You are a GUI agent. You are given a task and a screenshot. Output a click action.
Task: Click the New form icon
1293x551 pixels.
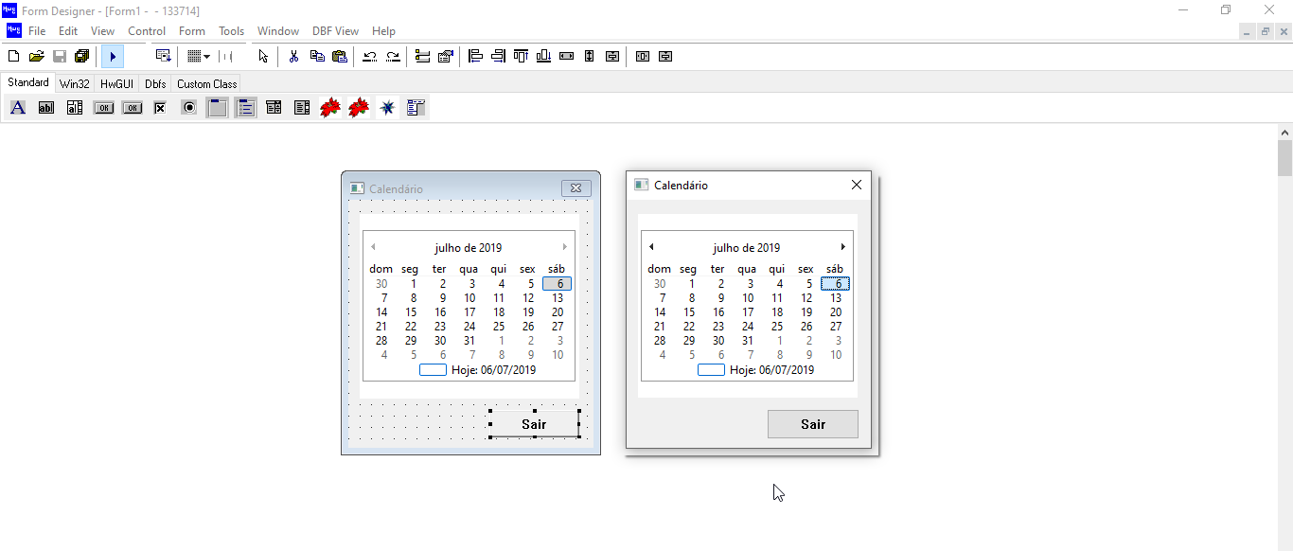[x=13, y=57]
